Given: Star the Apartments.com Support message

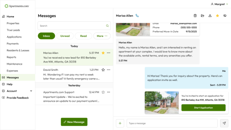Looking at the screenshot, I should tap(103, 92).
